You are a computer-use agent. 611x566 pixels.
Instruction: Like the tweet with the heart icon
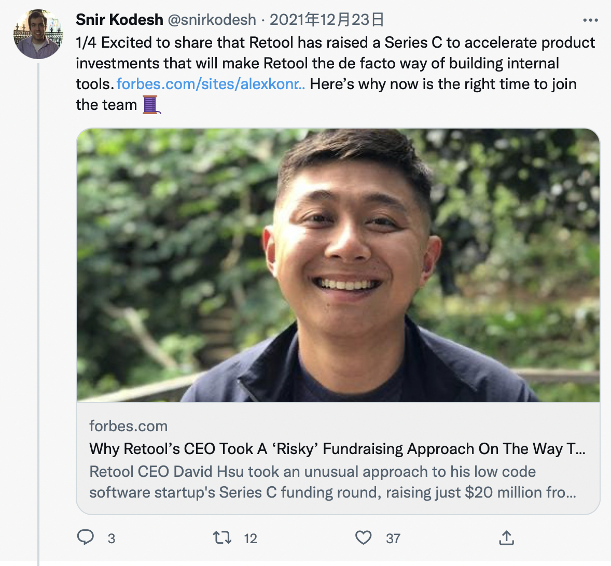pos(363,537)
